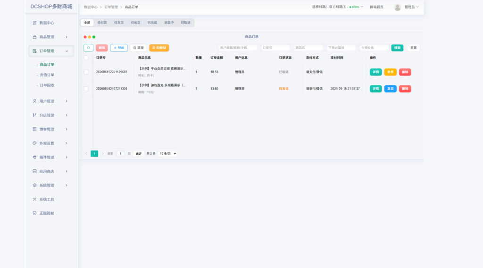Toggle the select-all checkbox in table header
483x268 pixels.
[86, 58]
